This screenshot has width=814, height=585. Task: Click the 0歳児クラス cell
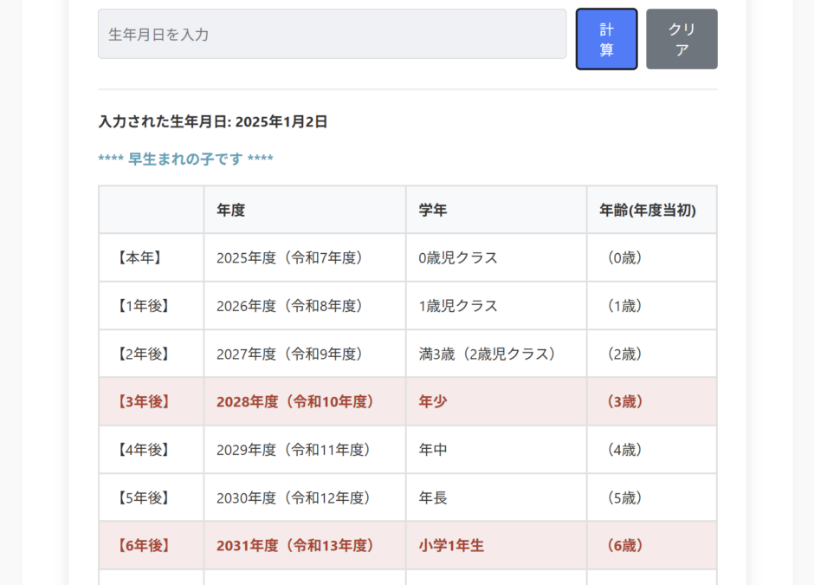pyautogui.click(x=458, y=257)
